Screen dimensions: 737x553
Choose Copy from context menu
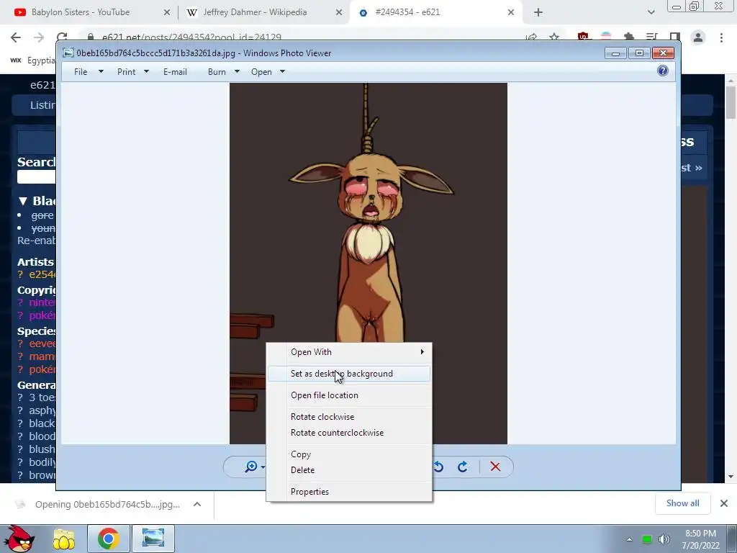coord(349,454)
